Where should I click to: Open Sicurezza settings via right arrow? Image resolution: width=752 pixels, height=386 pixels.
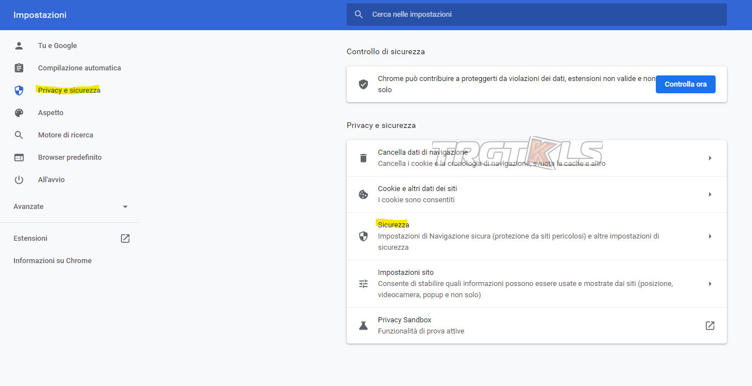point(710,236)
